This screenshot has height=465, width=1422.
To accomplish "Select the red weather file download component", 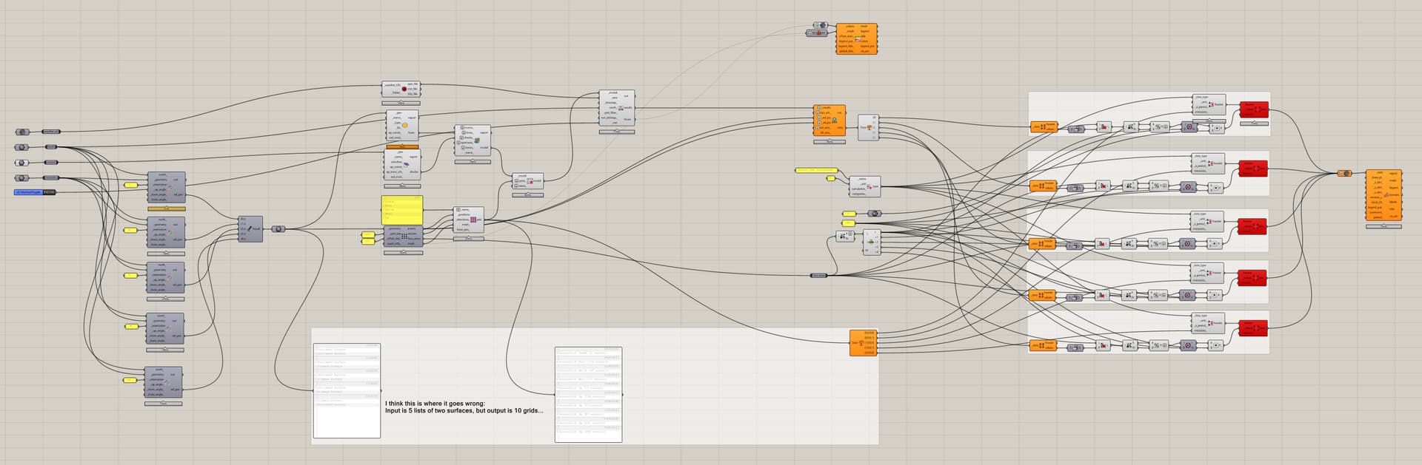I will (404, 89).
